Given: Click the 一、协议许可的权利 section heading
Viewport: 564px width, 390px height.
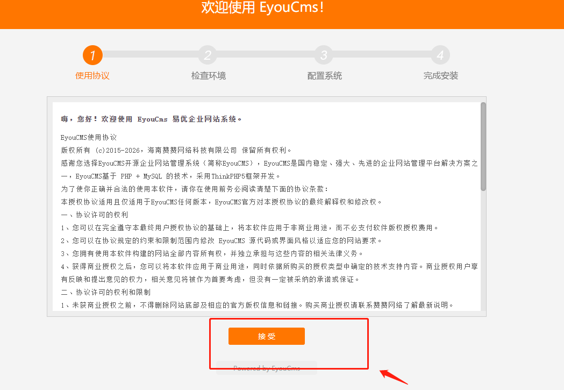Looking at the screenshot, I should point(94,215).
